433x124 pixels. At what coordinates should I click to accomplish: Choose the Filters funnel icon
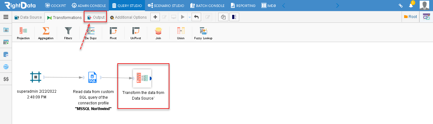68,31
